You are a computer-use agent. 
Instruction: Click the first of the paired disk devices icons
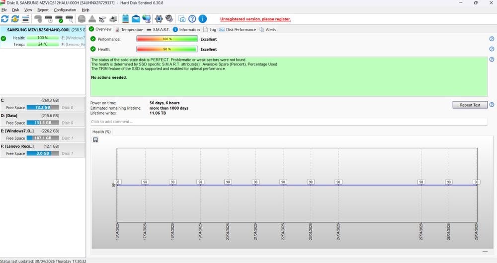(102, 19)
